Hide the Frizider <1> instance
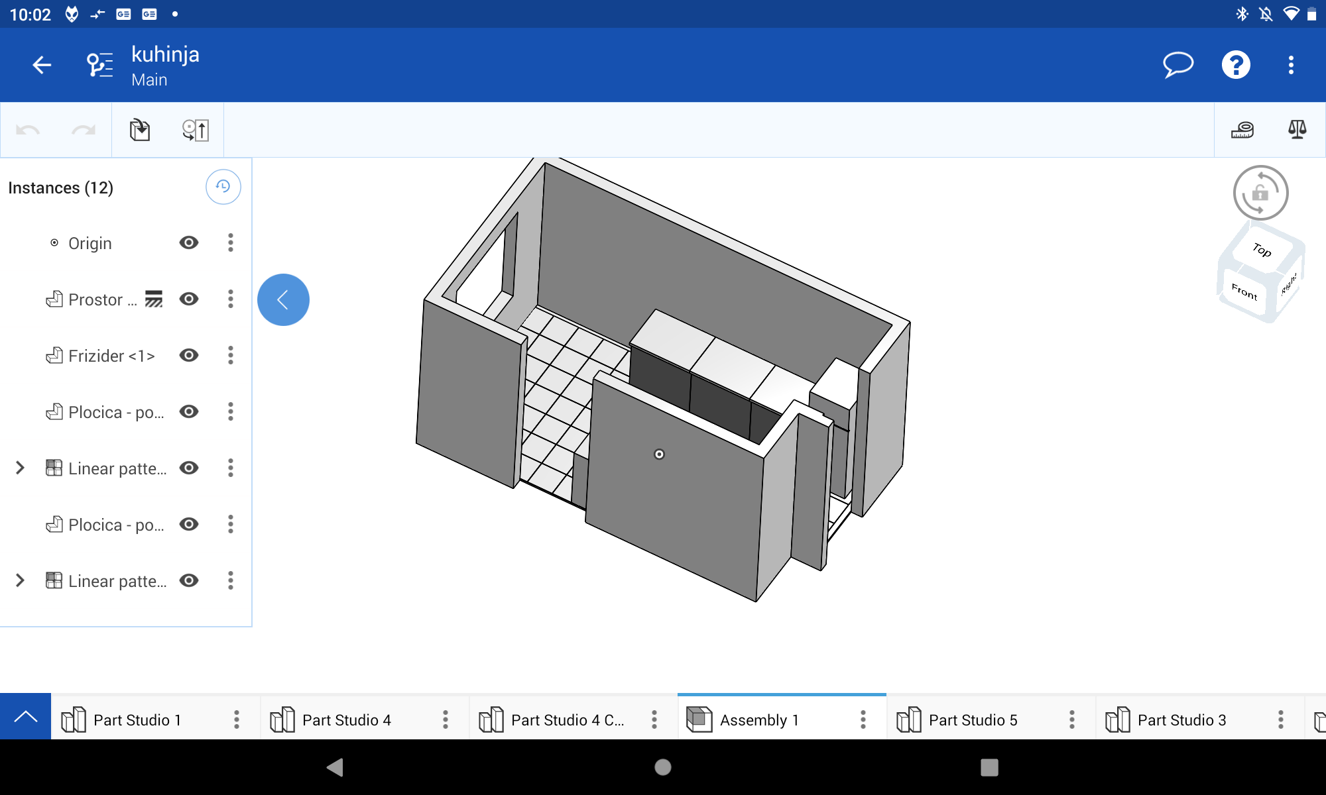The width and height of the screenshot is (1326, 795). click(x=189, y=355)
